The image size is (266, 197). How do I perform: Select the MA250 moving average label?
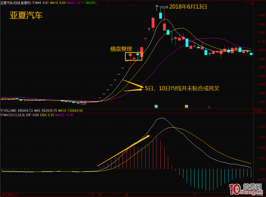coord(92,3)
